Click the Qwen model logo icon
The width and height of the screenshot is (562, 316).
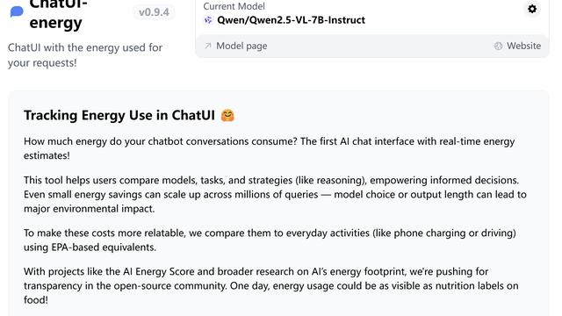click(x=208, y=20)
